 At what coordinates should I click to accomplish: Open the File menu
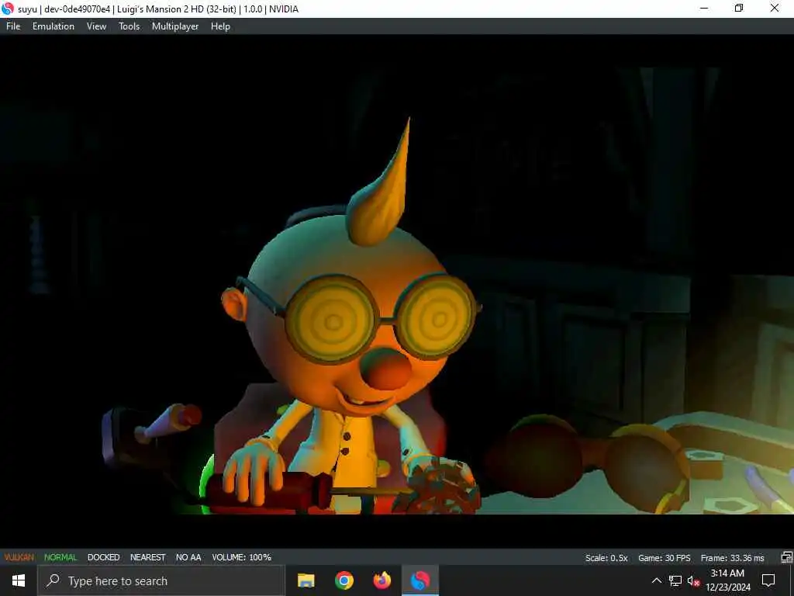click(x=13, y=26)
